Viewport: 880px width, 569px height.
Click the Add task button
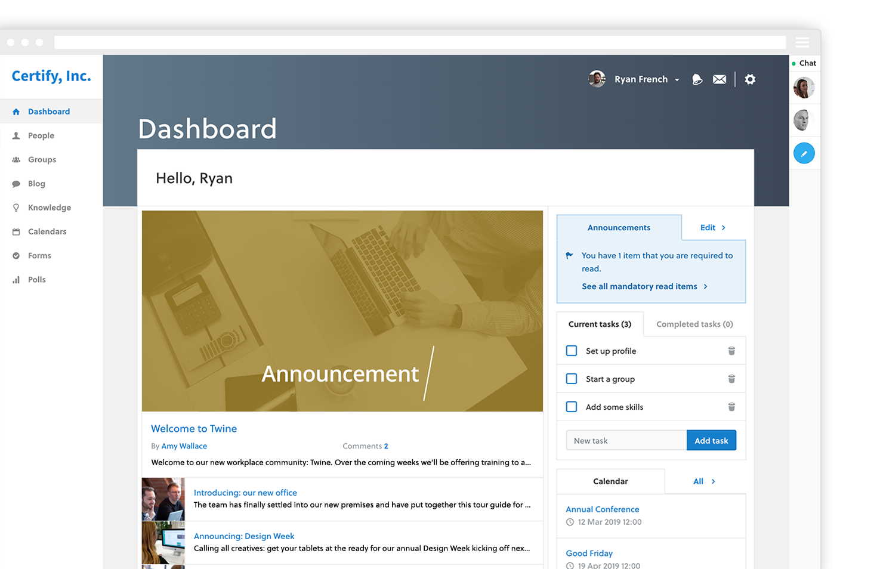(x=711, y=440)
